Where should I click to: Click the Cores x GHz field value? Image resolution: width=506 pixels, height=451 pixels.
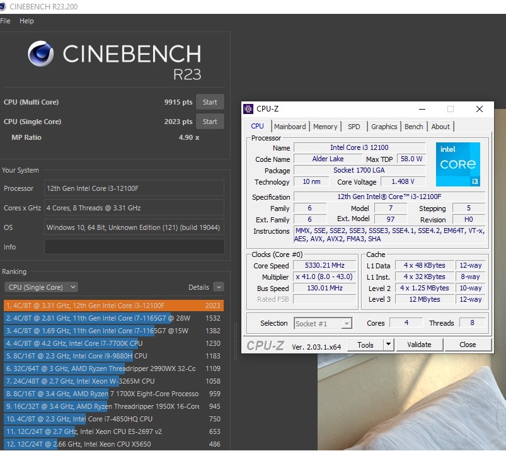click(134, 208)
